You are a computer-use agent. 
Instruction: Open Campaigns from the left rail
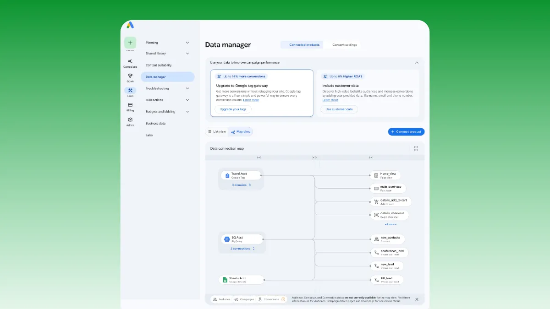130,63
